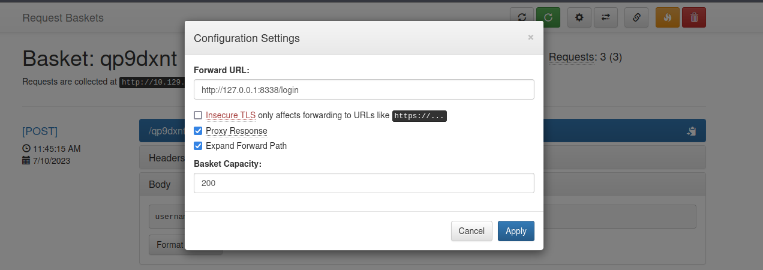Image resolution: width=763 pixels, height=270 pixels.
Task: Uncheck the Proxy Response checkbox
Action: click(198, 131)
